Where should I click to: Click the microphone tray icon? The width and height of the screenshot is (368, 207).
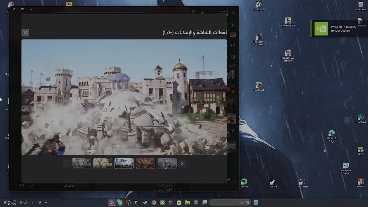pyautogui.click(x=40, y=202)
